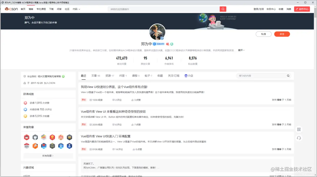Open article Vue组件库 View UI 来看看这80种奇奇怪怪的按钮

click(113, 112)
